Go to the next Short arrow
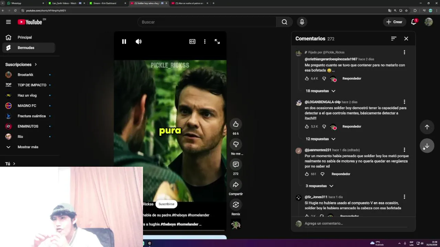 pos(427,146)
